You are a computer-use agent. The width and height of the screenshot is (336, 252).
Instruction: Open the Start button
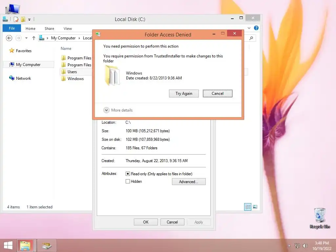pyautogui.click(x=8, y=245)
